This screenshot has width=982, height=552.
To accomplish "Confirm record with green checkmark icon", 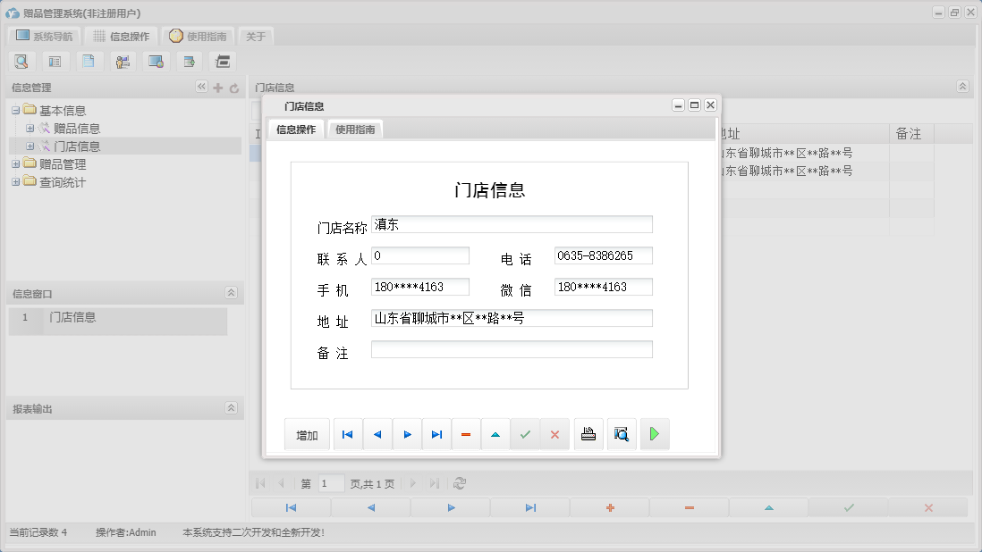I will point(525,434).
